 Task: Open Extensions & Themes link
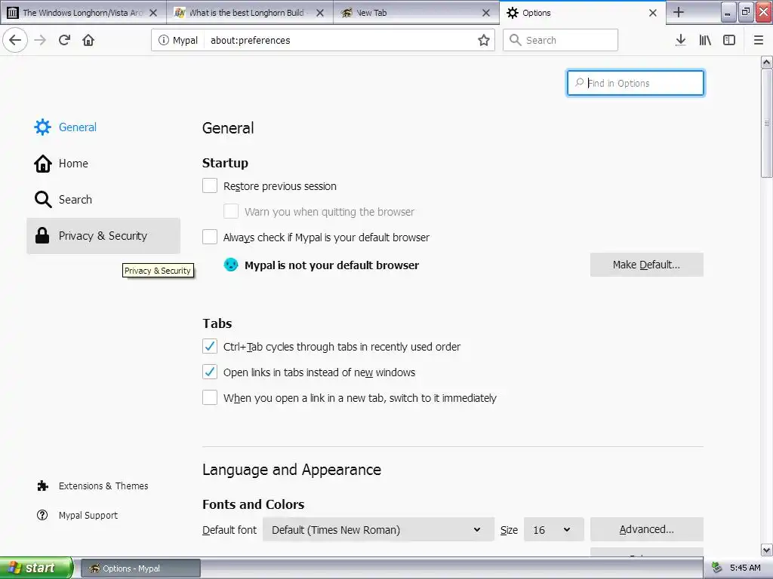click(x=103, y=486)
